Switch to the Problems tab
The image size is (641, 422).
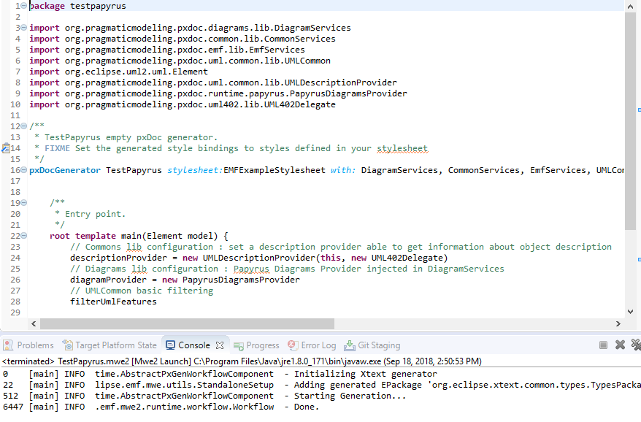pos(35,345)
